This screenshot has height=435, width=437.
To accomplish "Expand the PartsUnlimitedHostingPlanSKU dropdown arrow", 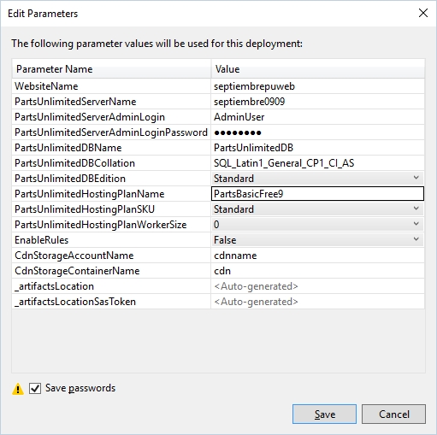I will (x=416, y=209).
